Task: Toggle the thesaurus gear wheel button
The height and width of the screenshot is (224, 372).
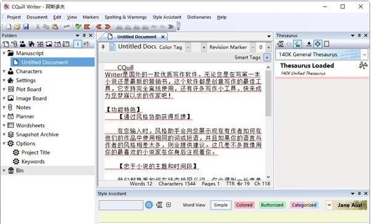Action: click(x=318, y=44)
